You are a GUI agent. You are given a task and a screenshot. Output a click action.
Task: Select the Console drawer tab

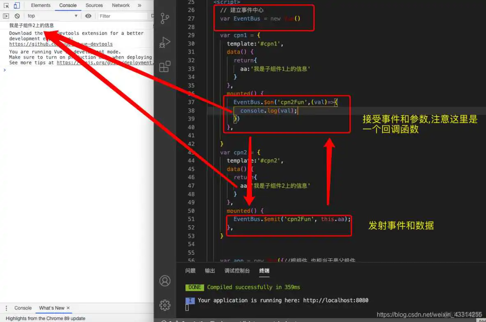(x=23, y=308)
